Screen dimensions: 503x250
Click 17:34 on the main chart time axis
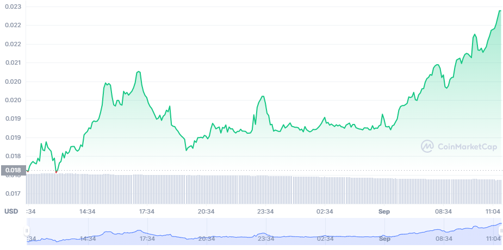(147, 211)
